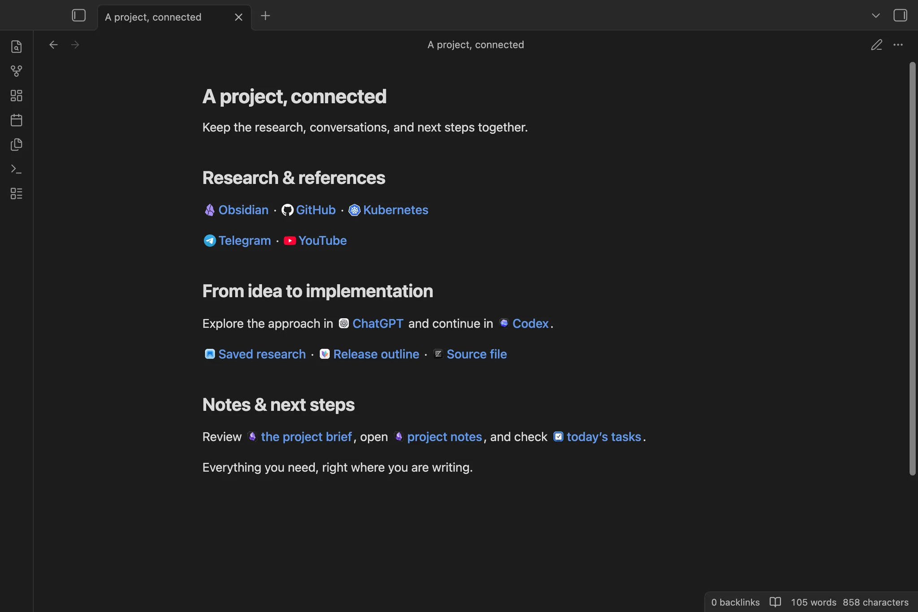Click the Codex logo favicon
The height and width of the screenshot is (612, 918).
[504, 323]
